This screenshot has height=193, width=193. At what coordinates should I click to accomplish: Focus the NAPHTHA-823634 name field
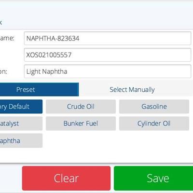[108, 39]
